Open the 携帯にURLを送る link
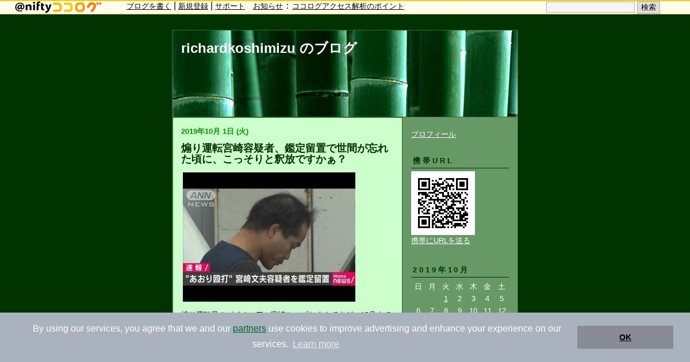690x362 pixels. pyautogui.click(x=440, y=241)
